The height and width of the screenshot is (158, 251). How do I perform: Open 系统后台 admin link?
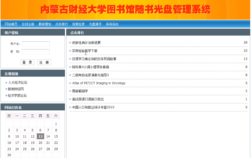point(112,24)
